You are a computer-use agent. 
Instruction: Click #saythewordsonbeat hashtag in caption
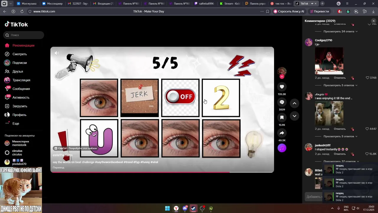pos(109,162)
